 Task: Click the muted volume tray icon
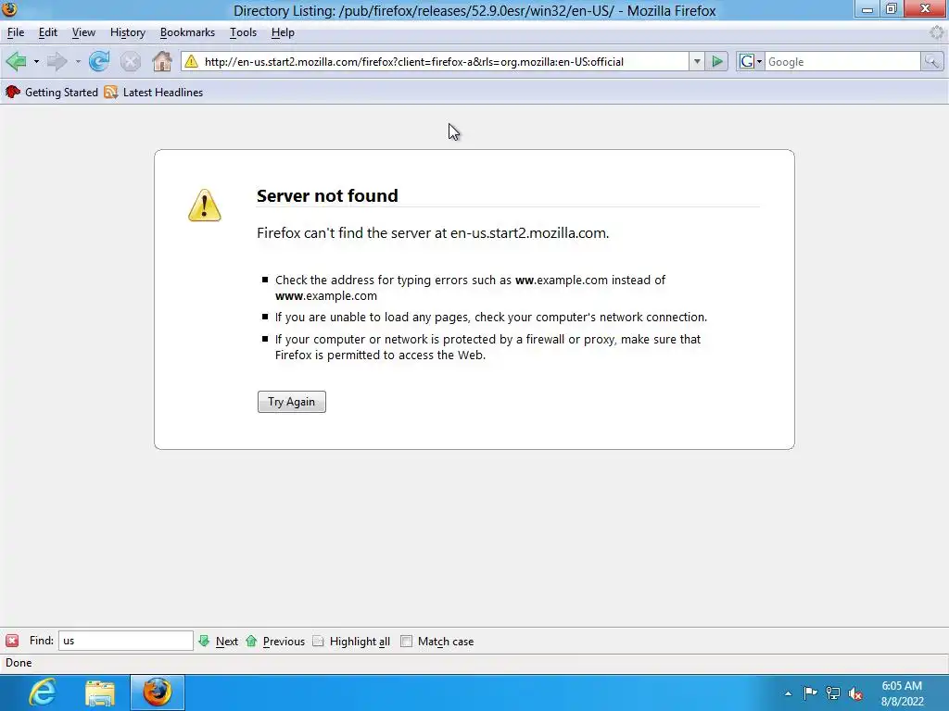tap(855, 693)
